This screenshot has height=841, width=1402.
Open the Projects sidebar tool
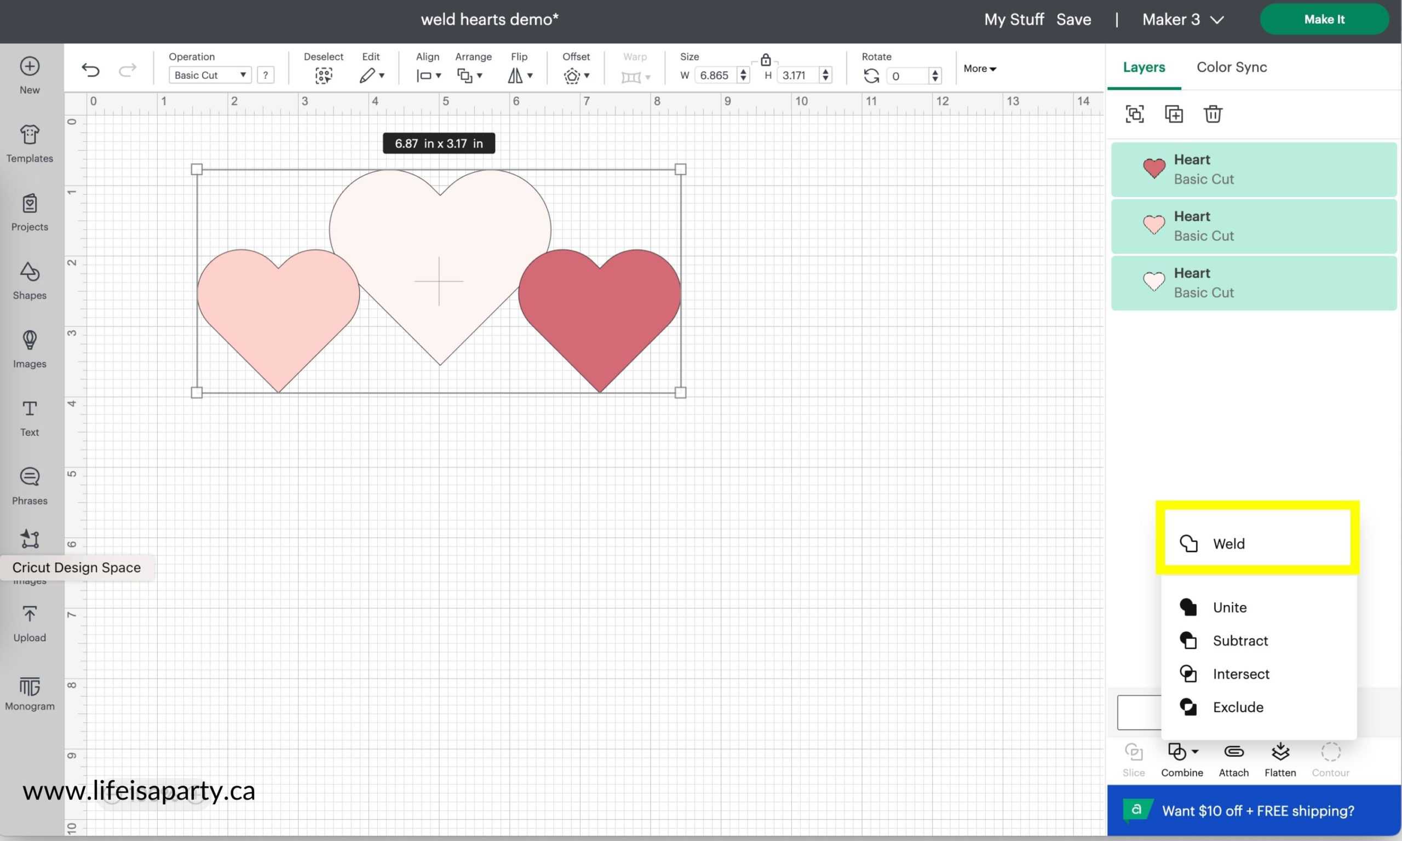[30, 212]
